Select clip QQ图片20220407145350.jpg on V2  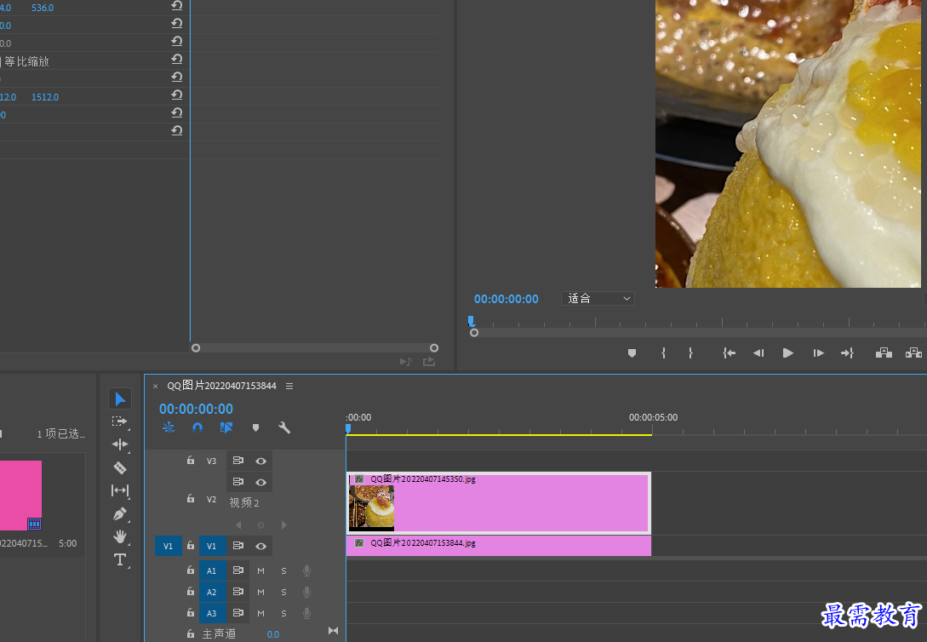pos(498,502)
